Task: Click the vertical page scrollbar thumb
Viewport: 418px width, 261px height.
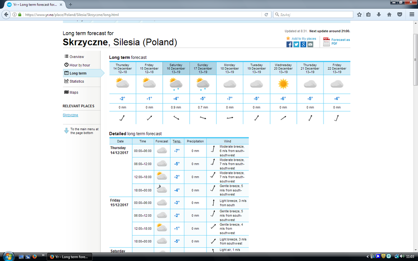Action: click(x=415, y=60)
